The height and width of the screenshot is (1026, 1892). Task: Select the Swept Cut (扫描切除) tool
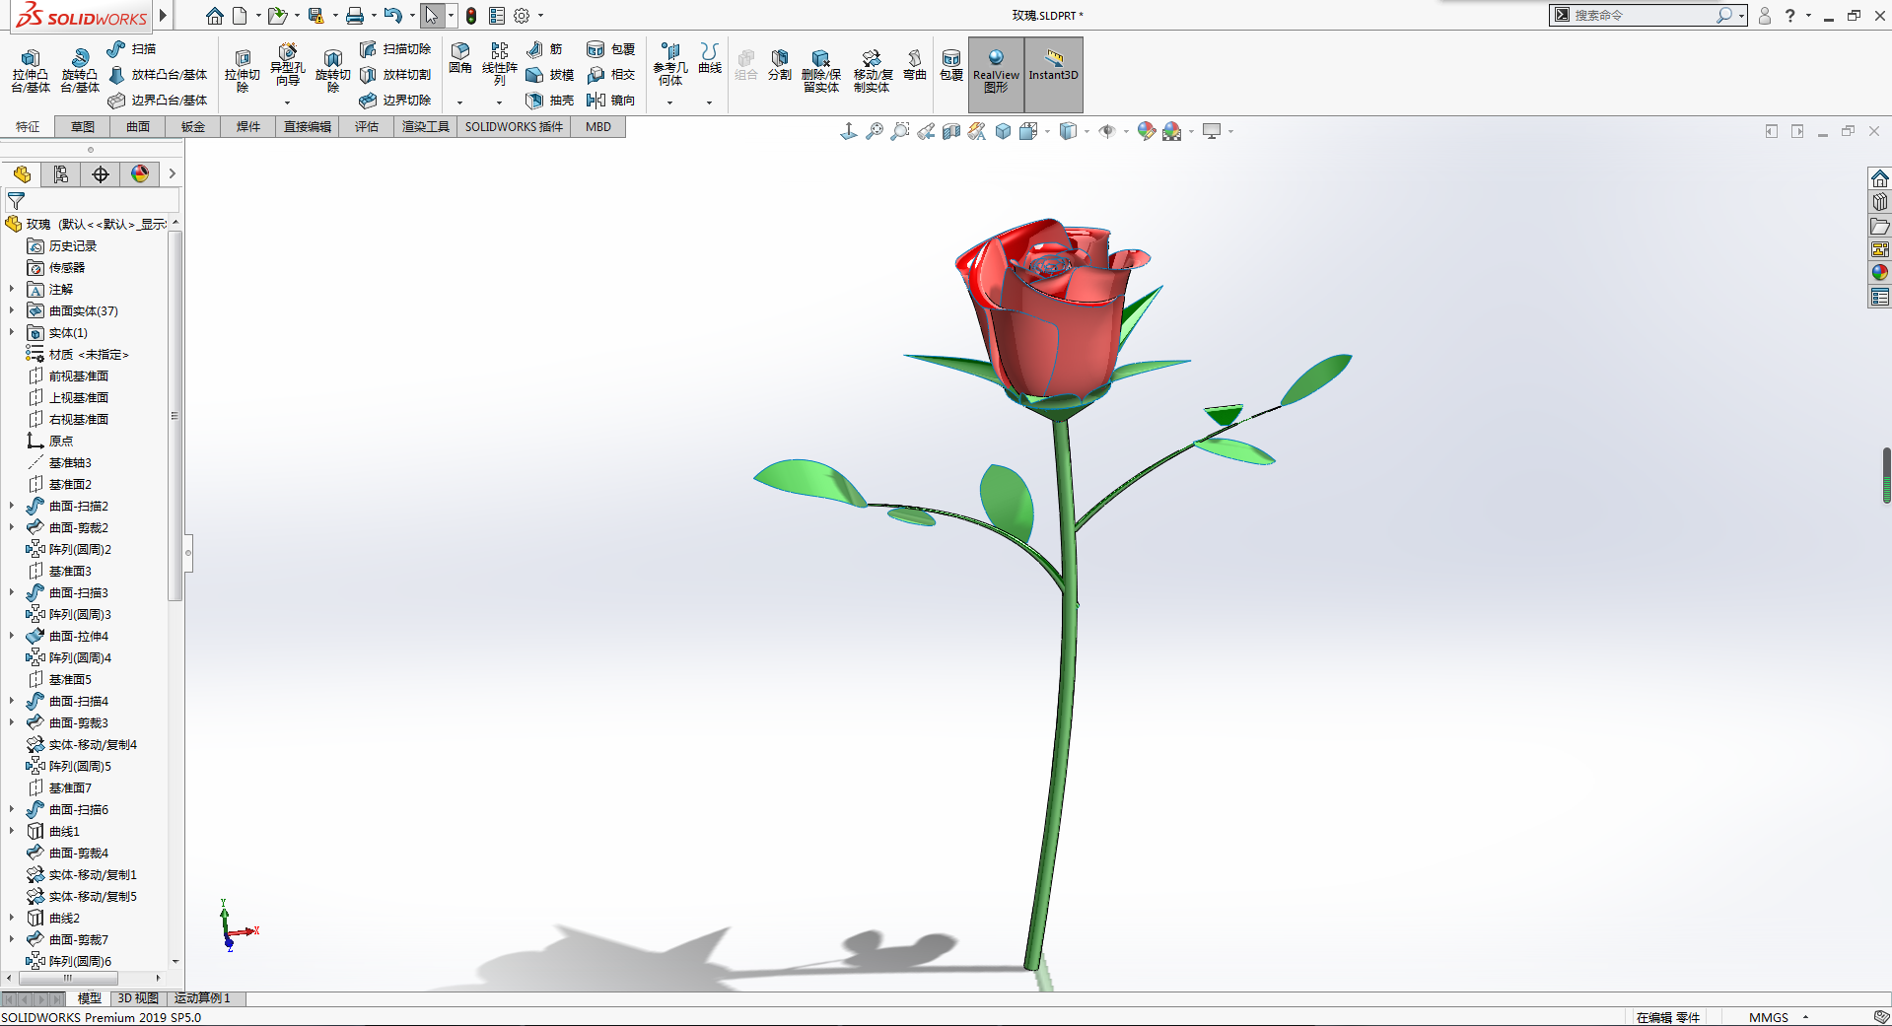point(395,48)
